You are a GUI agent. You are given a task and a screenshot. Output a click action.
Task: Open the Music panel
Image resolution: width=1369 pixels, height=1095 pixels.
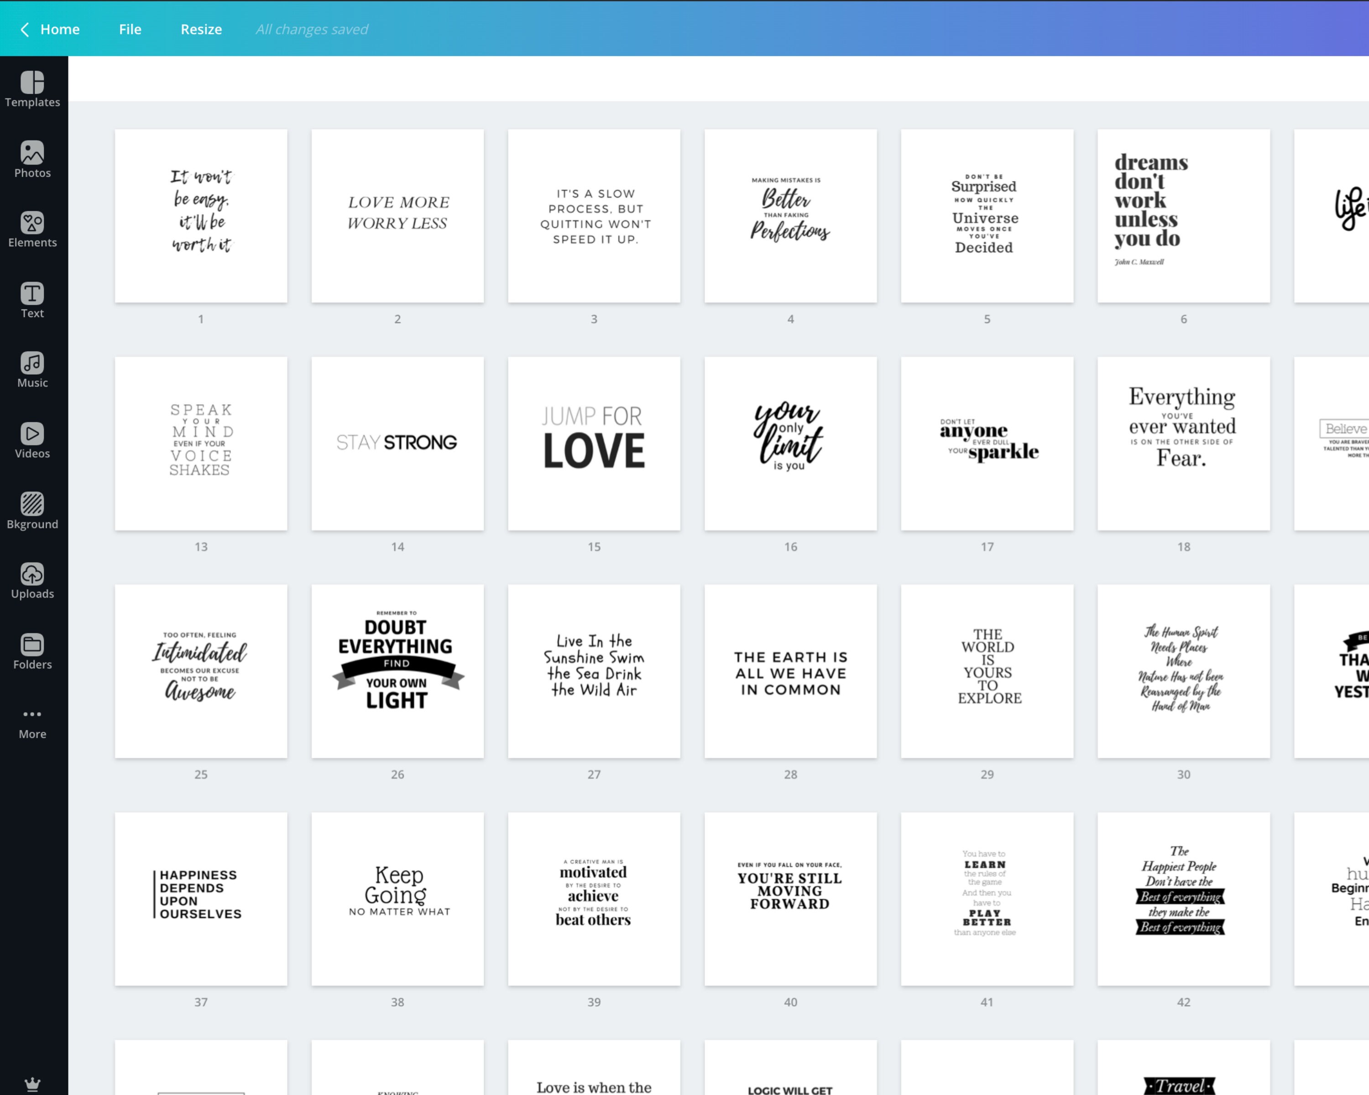32,368
